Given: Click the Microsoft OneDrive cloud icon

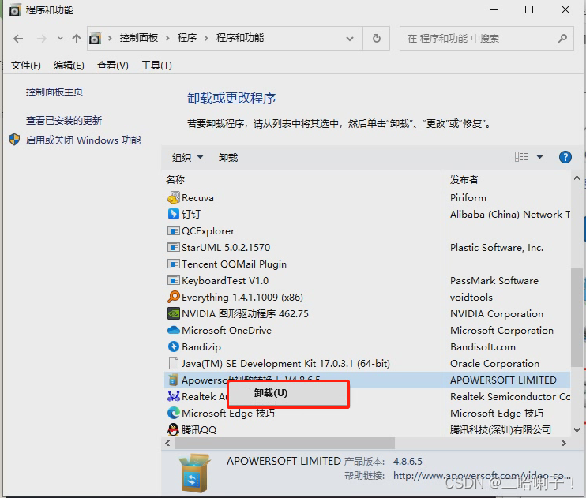Looking at the screenshot, I should 174,330.
